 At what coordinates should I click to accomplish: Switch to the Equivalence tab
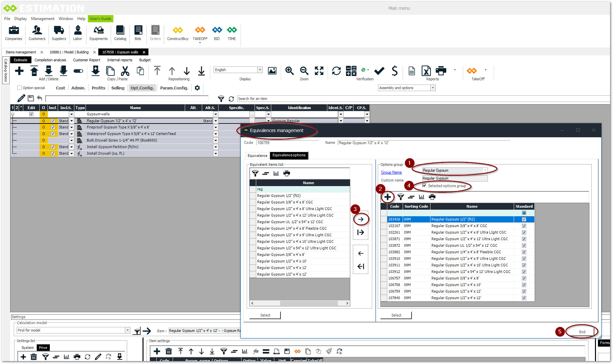click(257, 156)
